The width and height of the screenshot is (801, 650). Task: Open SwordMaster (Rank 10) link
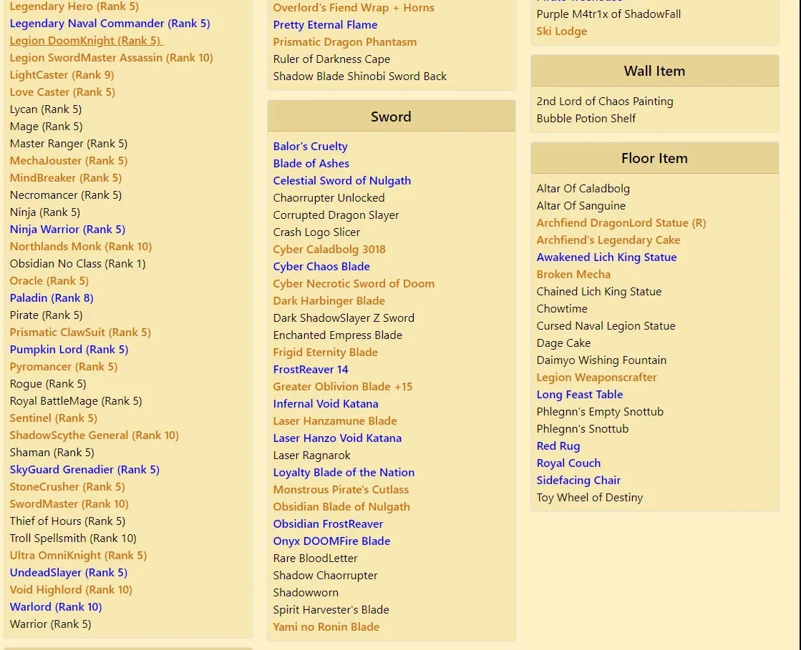pyautogui.click(x=69, y=504)
